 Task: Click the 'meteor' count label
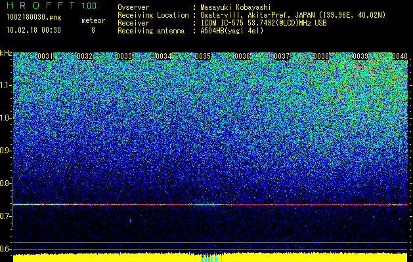click(93, 20)
